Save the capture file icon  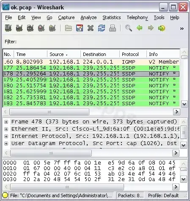tap(80, 28)
